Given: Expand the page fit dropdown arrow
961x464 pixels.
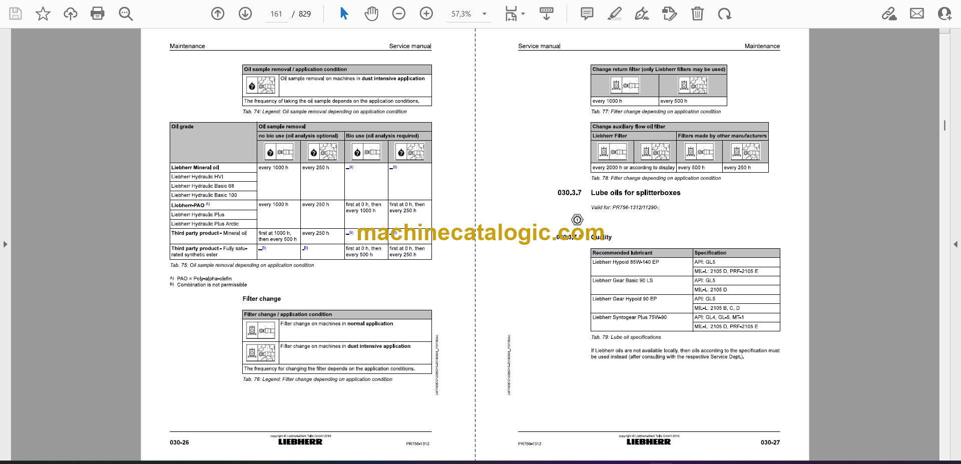Looking at the screenshot, I should [x=523, y=14].
